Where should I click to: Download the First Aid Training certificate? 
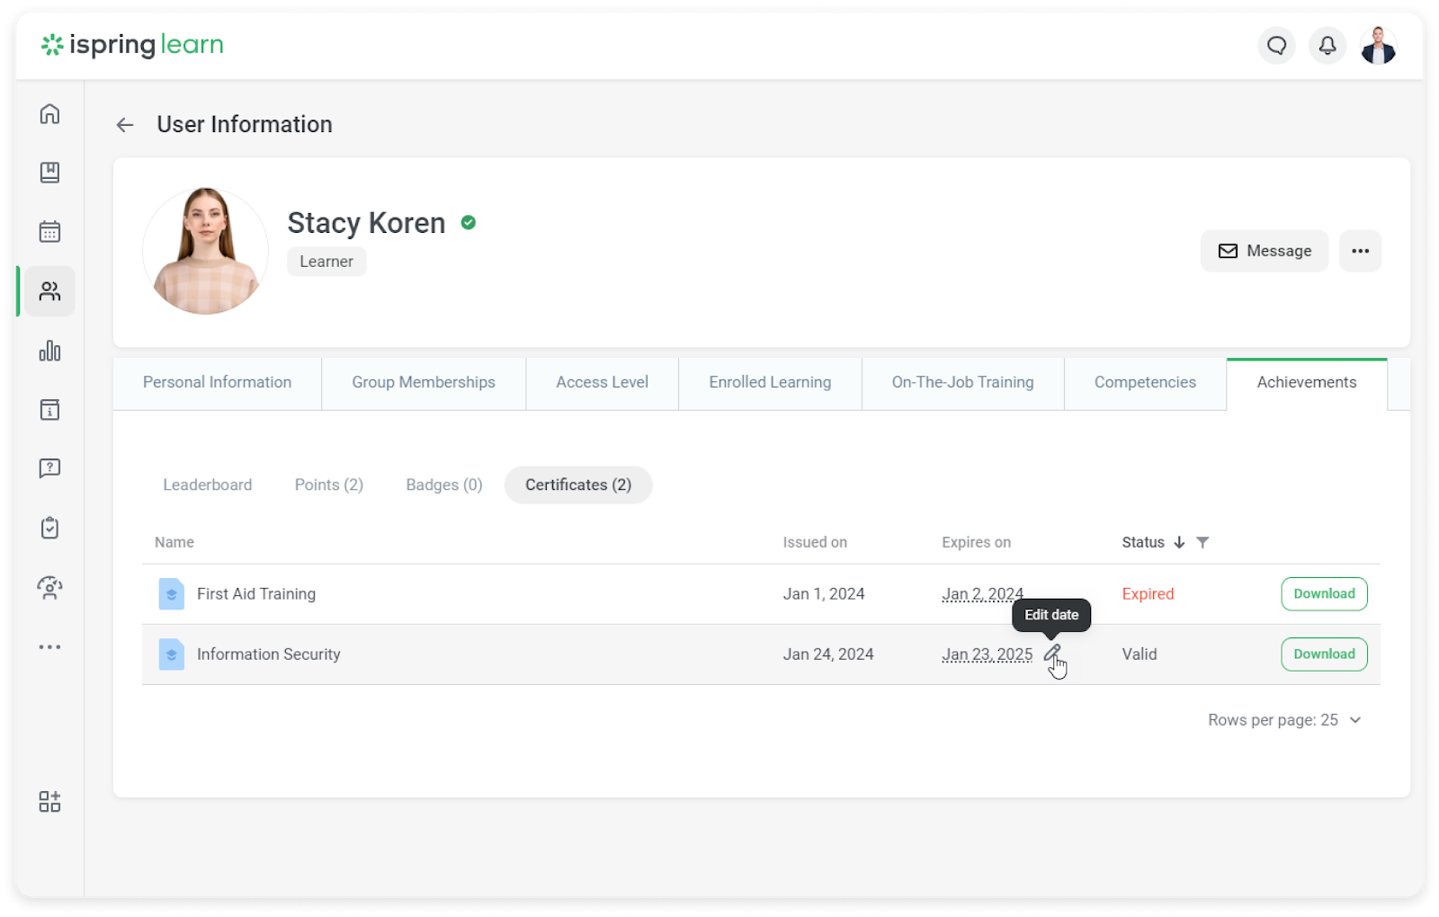click(x=1324, y=593)
